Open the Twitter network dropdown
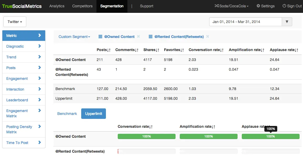This screenshot has width=303, height=166. [15, 22]
